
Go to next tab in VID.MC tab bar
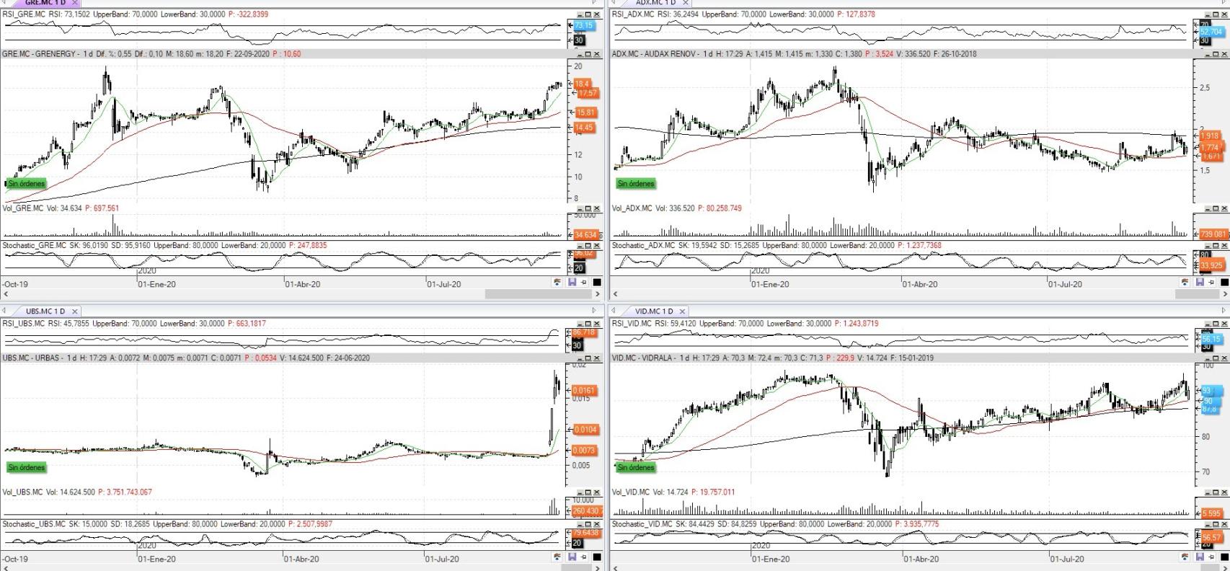coord(1224,311)
